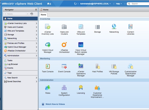Select New Search in the Navigator
Viewport: 149px width, 110px height.
[20, 78]
